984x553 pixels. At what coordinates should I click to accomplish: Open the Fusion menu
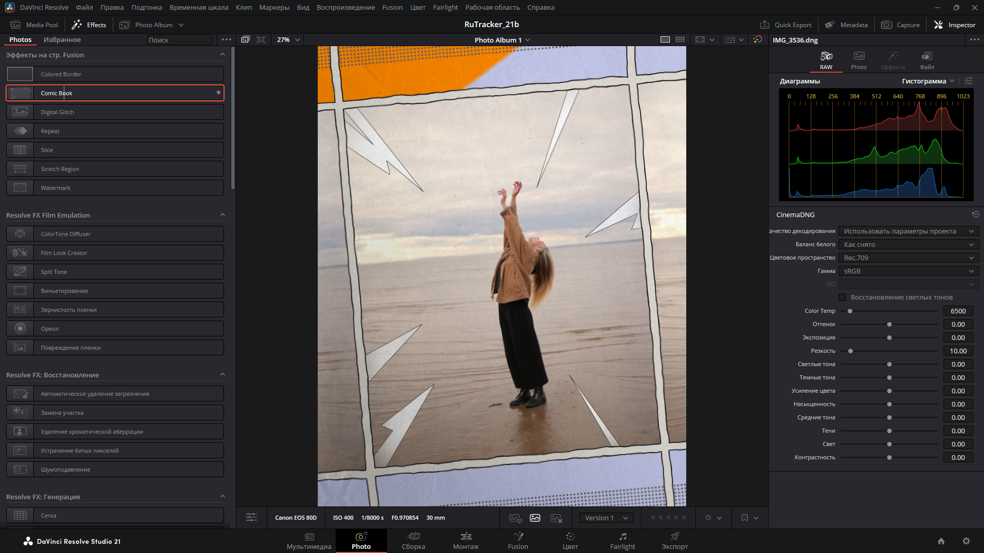click(x=392, y=7)
